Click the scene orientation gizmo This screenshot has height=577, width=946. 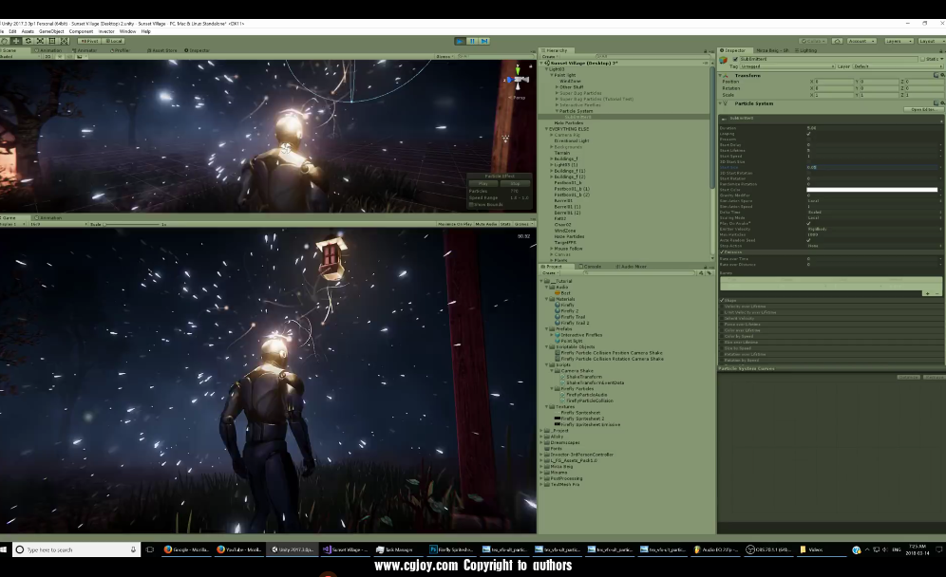(x=519, y=81)
